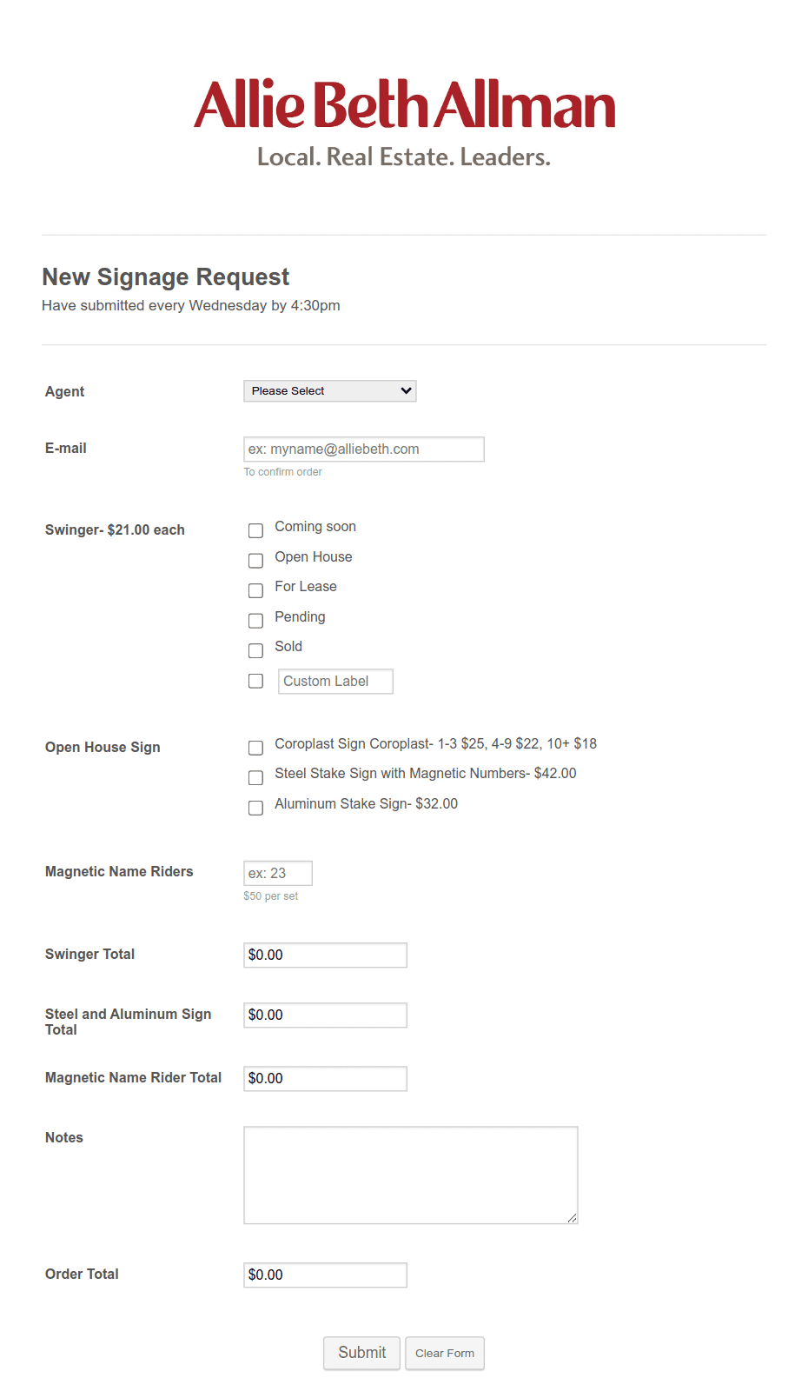The height and width of the screenshot is (1398, 808).
Task: Tick the Aluminum Stake Sign checkbox
Action: coord(255,808)
